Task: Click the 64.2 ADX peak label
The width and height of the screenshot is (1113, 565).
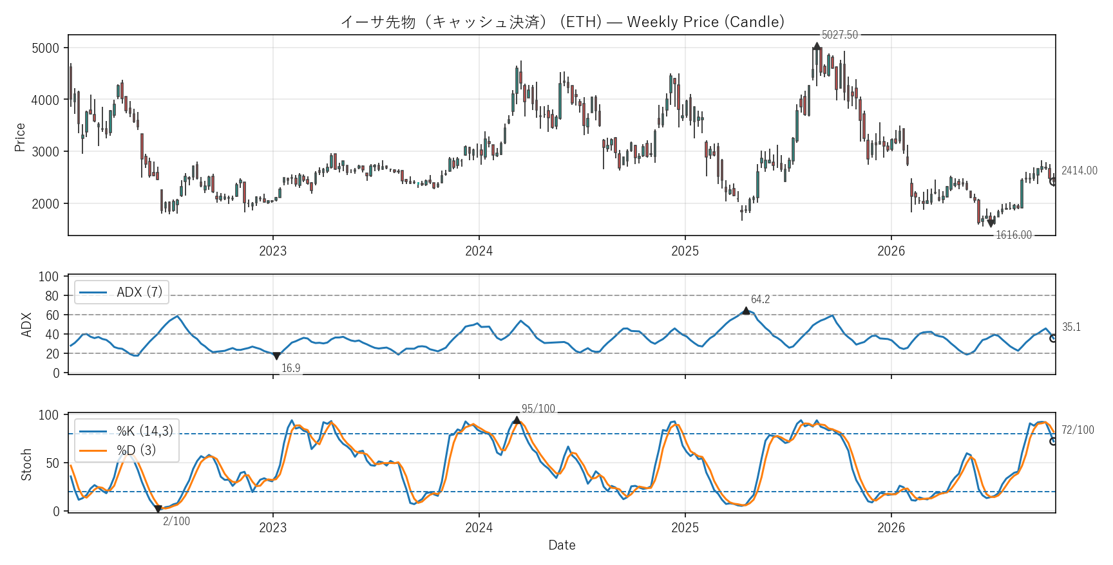Action: pyautogui.click(x=760, y=299)
